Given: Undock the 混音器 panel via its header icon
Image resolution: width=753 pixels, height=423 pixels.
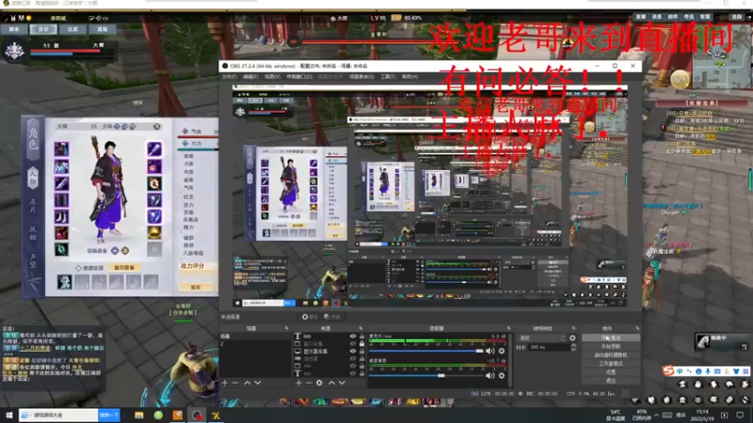Looking at the screenshot, I should tap(508, 328).
